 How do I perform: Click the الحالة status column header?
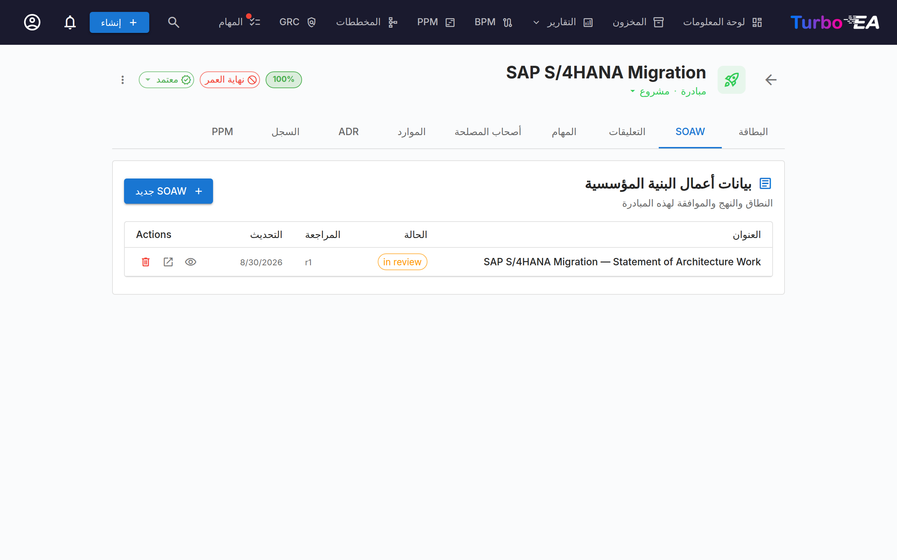pos(416,235)
